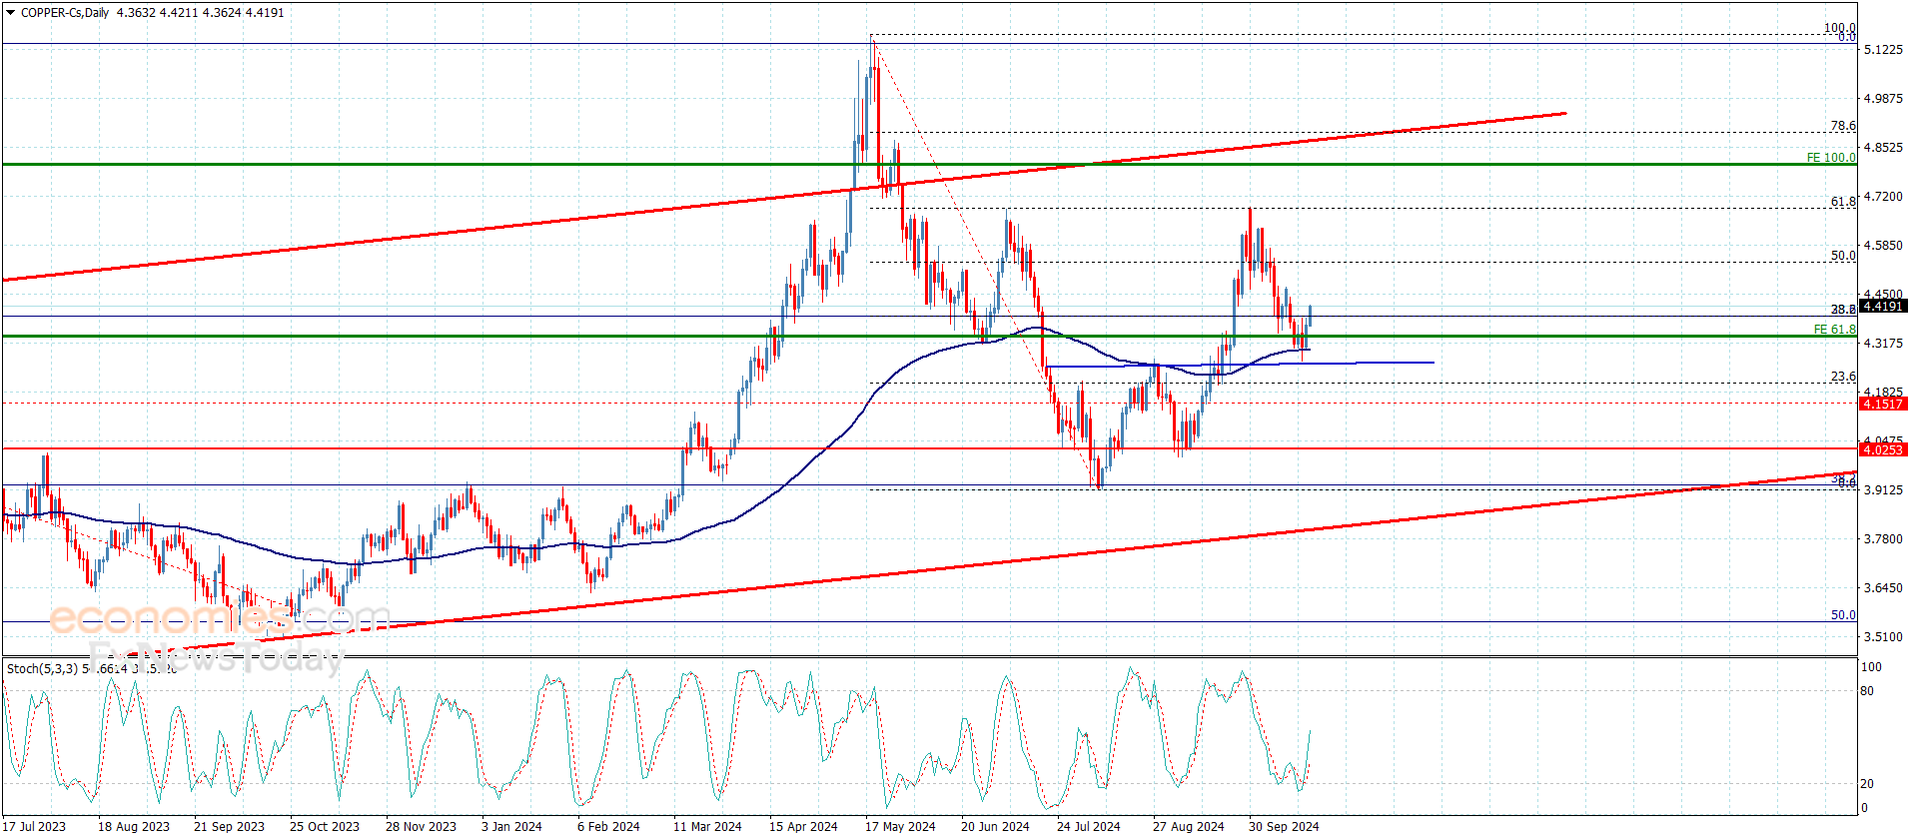Click the 28 Nov 2023 date label

click(421, 826)
